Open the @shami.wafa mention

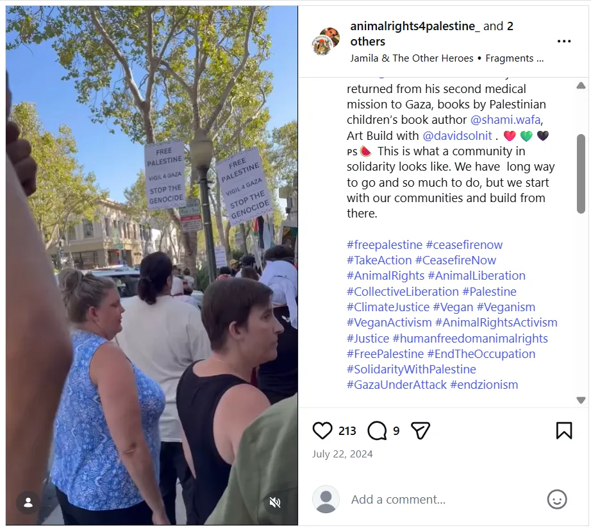pyautogui.click(x=506, y=119)
